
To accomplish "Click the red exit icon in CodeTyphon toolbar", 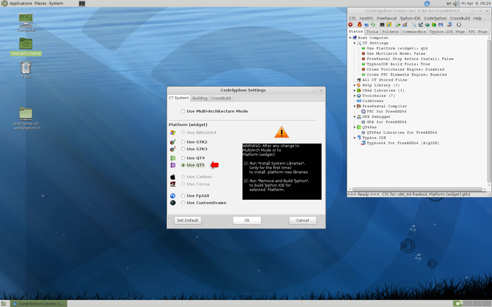I will click(x=351, y=25).
